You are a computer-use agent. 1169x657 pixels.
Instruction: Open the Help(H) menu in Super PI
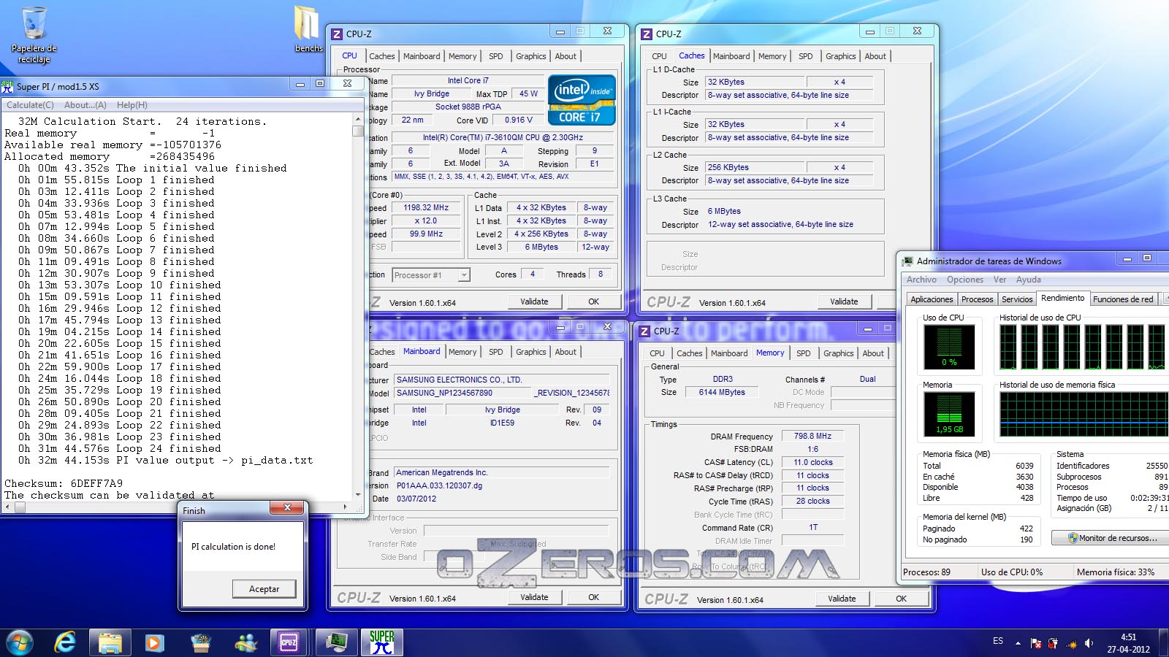tap(132, 105)
